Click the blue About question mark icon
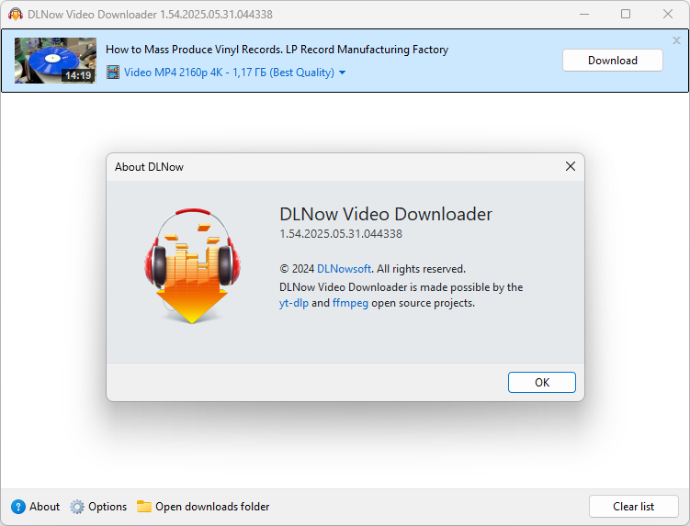Image resolution: width=690 pixels, height=526 pixels. point(18,507)
